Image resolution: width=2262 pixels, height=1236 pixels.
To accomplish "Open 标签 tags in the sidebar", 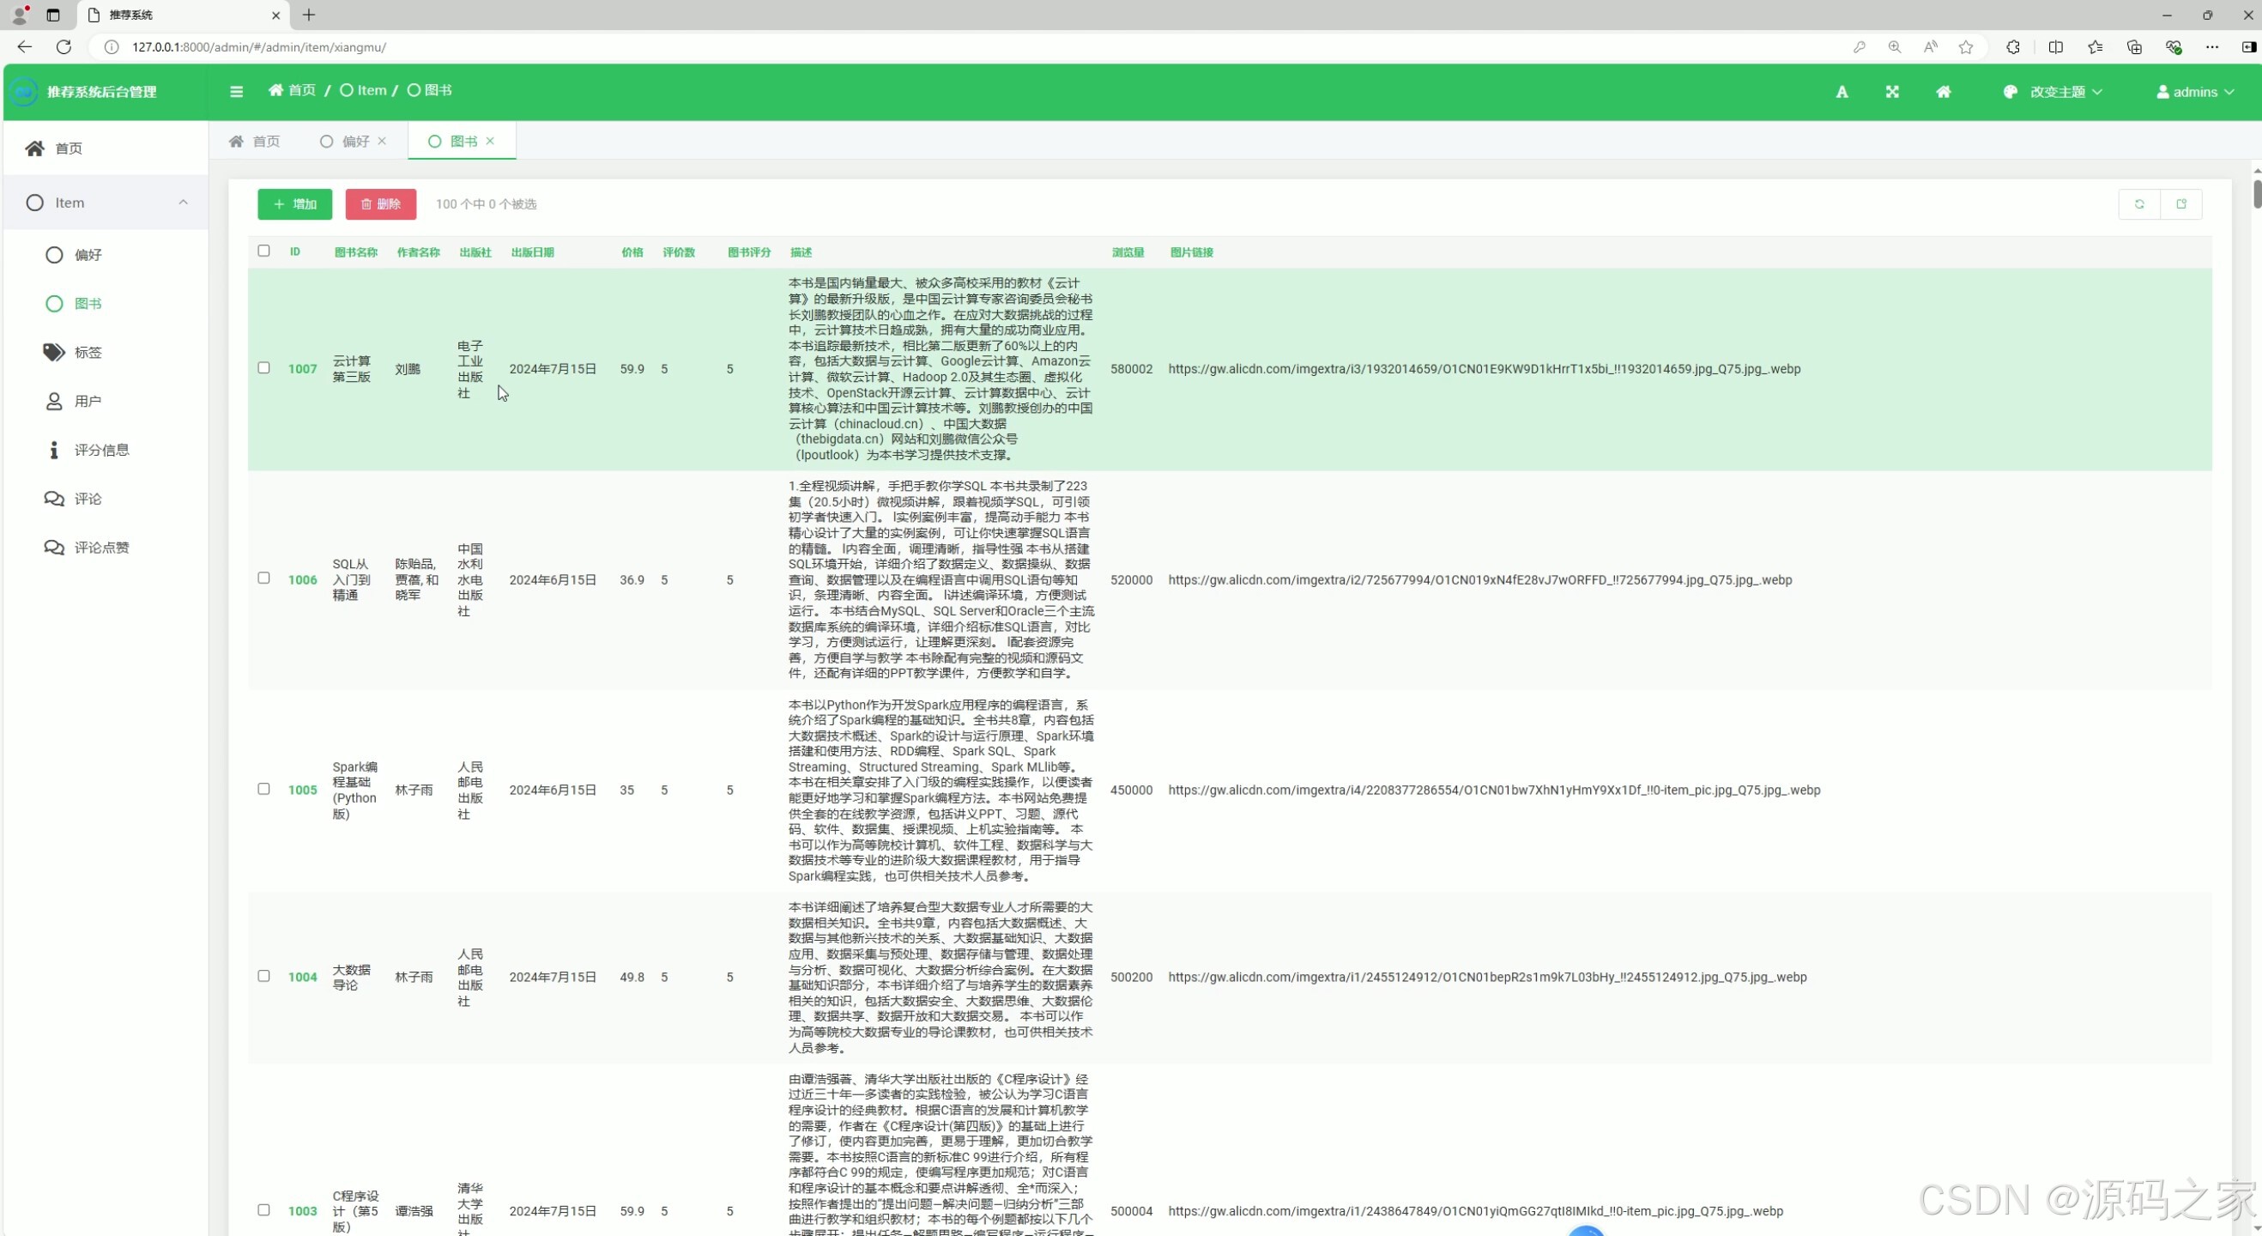I will coord(88,352).
